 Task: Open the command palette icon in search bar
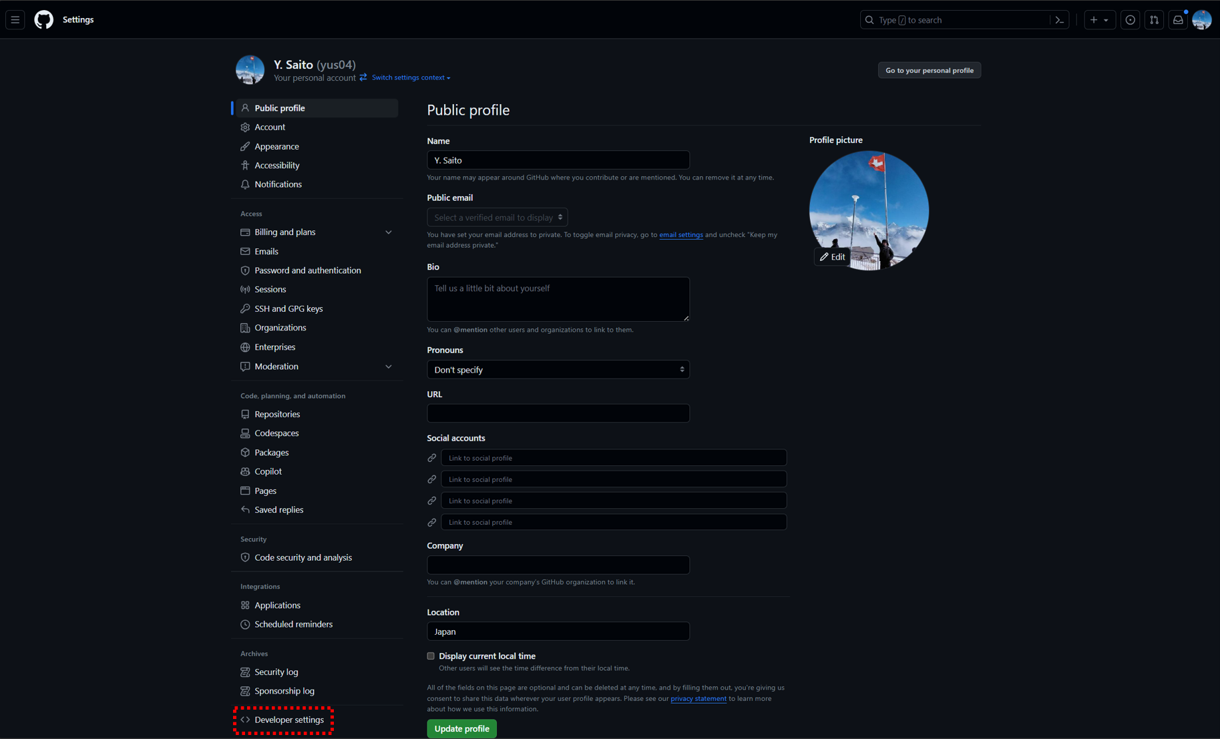(1059, 20)
